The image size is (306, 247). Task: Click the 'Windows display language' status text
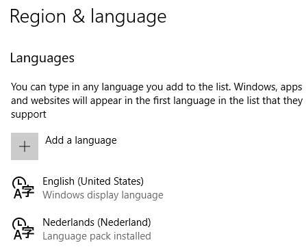103,195
